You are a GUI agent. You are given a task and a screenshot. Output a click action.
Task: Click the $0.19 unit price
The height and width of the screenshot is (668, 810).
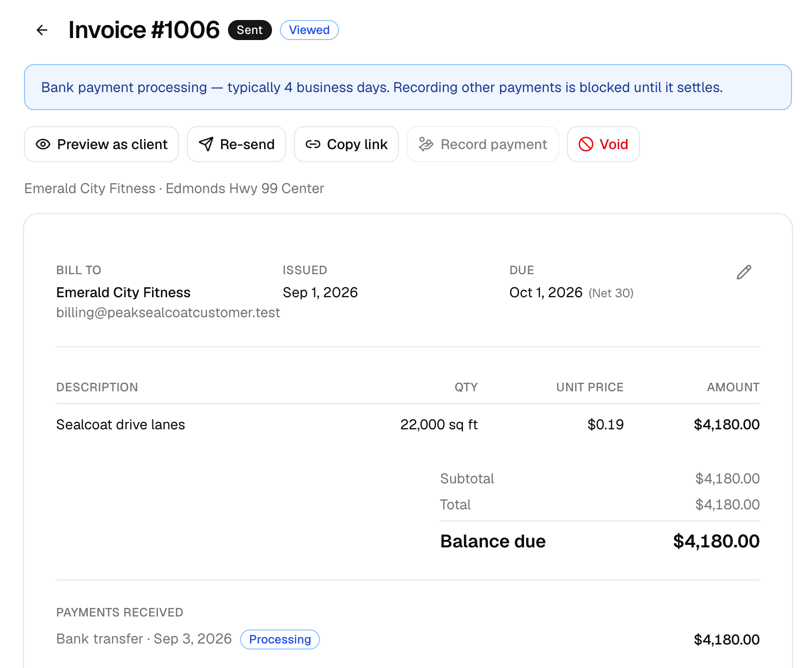tap(605, 425)
